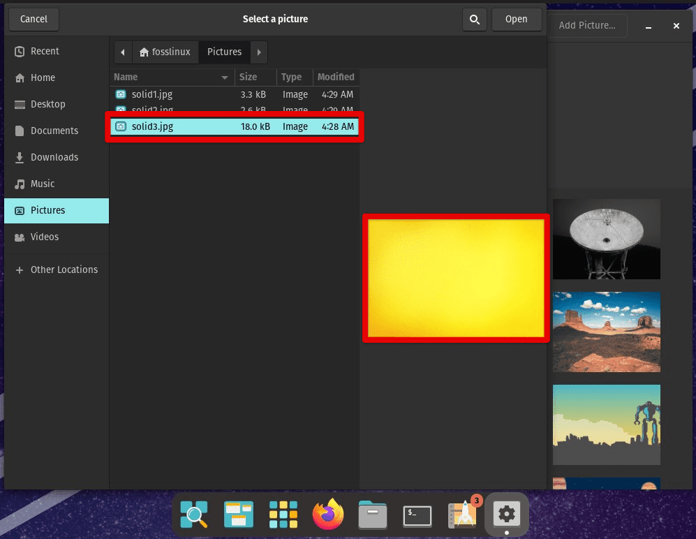Select the solid1.jpg file

pos(151,94)
